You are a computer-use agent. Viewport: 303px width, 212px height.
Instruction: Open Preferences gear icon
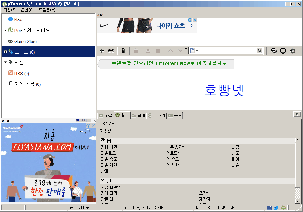(293, 51)
